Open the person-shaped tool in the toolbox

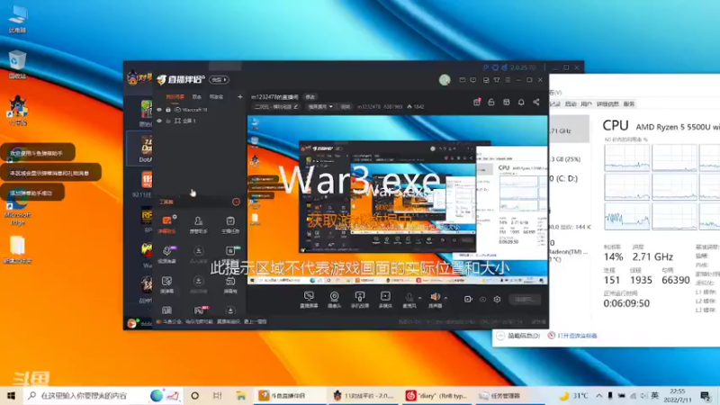pyautogui.click(x=198, y=224)
